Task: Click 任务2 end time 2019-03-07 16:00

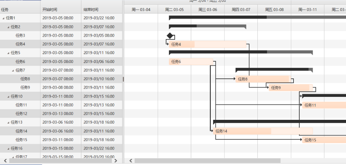Action: tap(99, 27)
